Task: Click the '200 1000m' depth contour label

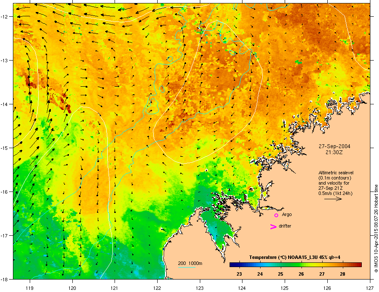Action: 190,263
